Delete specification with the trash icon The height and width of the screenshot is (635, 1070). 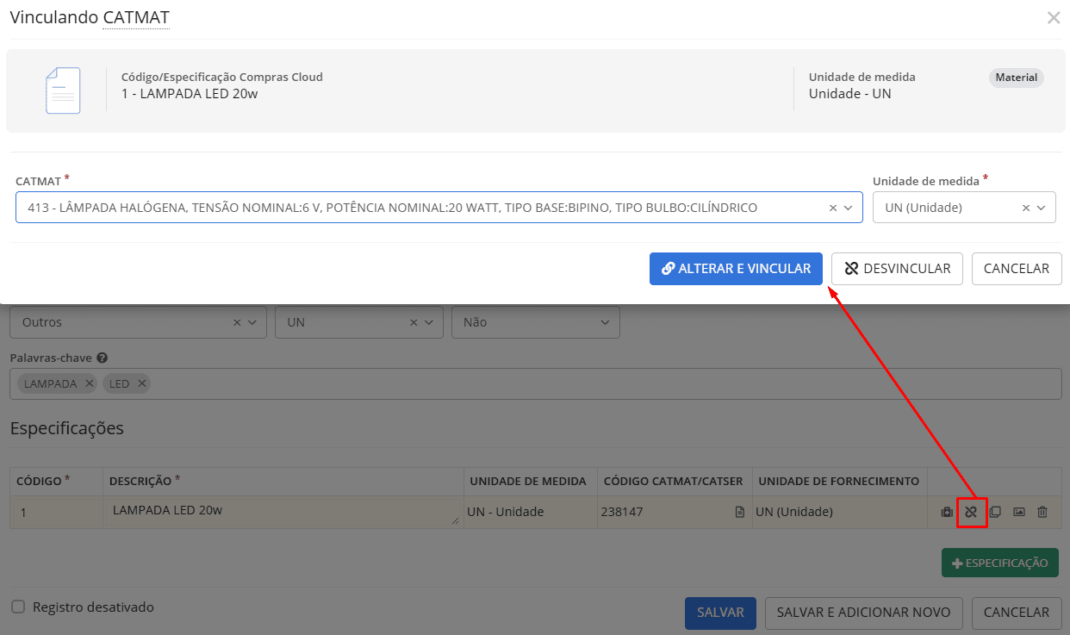point(1042,512)
